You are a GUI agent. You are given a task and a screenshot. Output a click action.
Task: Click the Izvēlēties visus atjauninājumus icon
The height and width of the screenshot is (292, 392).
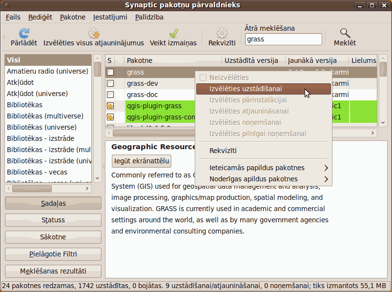click(94, 33)
